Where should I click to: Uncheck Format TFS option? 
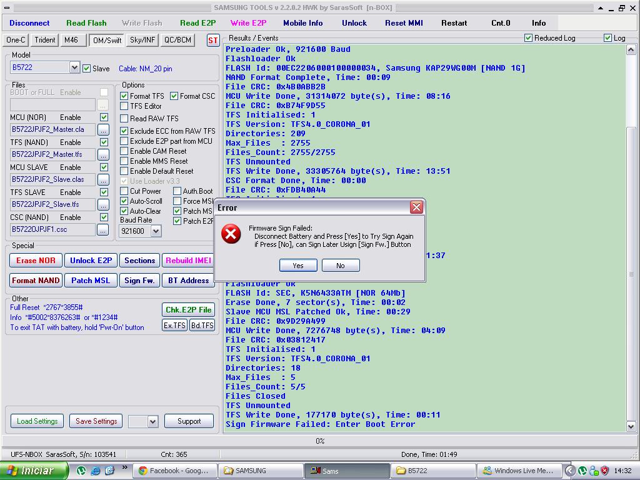[x=124, y=96]
